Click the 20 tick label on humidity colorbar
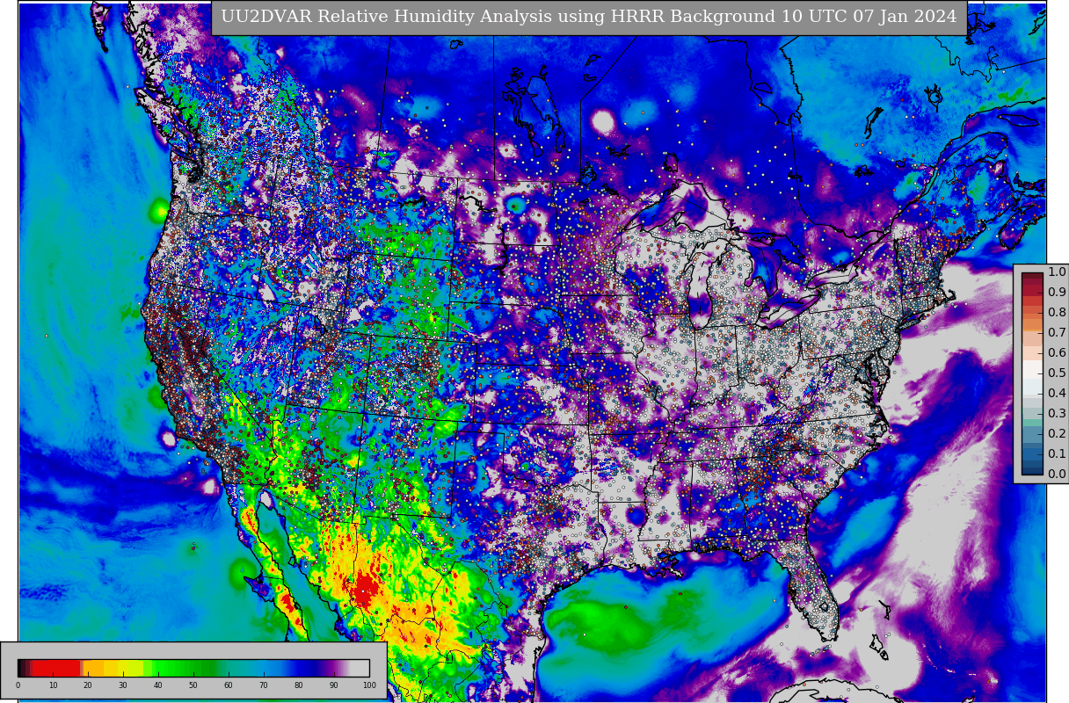 [88, 685]
